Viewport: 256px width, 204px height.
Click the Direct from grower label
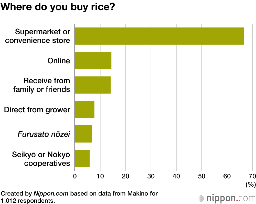point(37,110)
